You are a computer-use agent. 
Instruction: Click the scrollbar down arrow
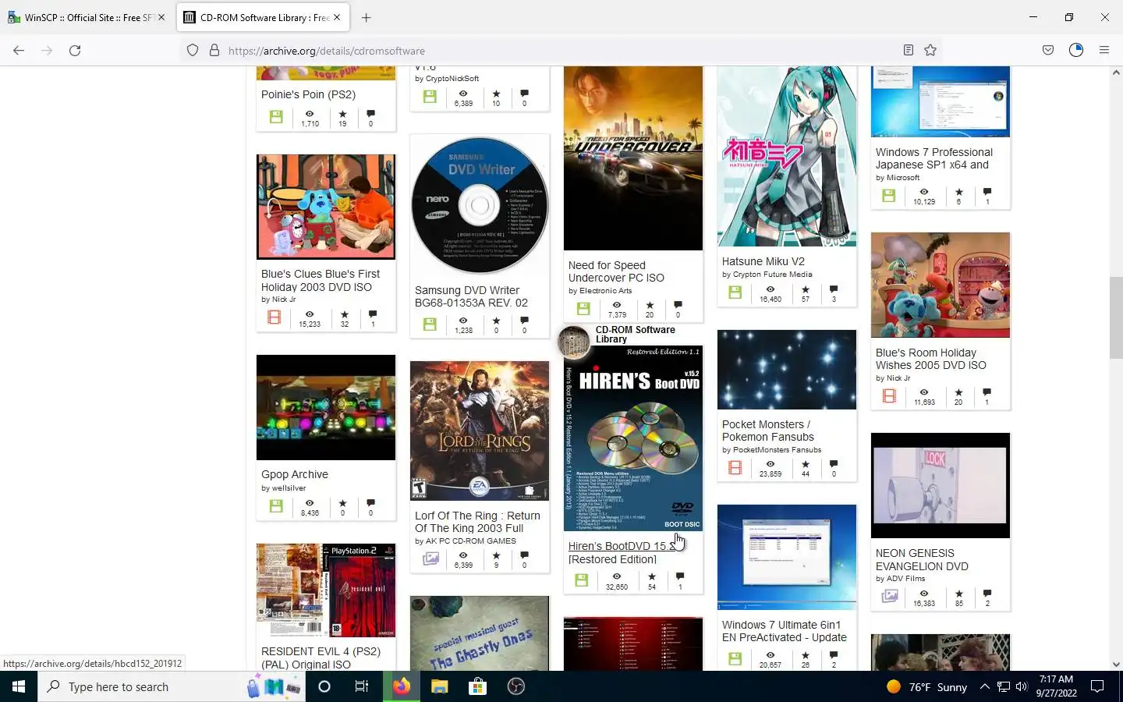1116,665
